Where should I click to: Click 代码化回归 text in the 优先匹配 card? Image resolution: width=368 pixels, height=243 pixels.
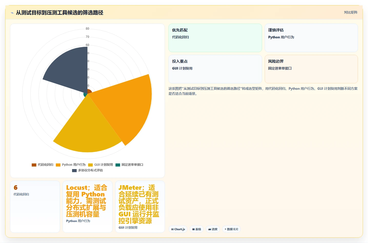[x=181, y=37]
